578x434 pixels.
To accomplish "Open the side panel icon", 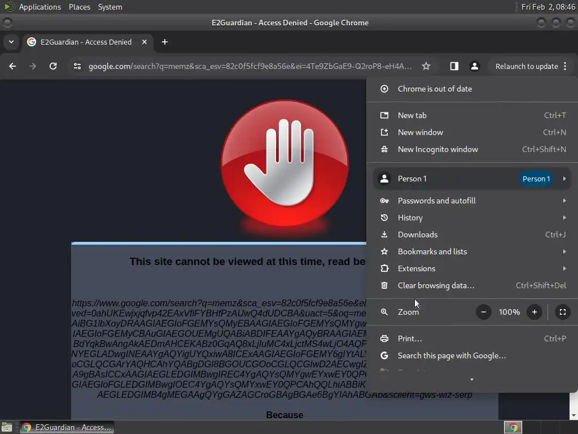I will pyautogui.click(x=454, y=66).
